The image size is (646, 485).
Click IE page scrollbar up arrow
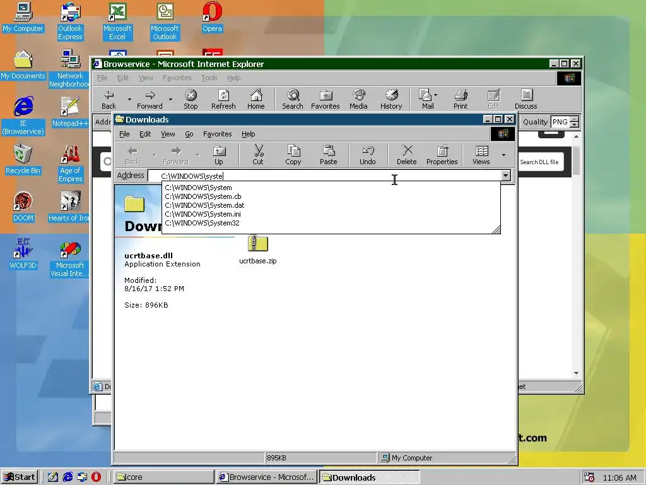(x=576, y=136)
